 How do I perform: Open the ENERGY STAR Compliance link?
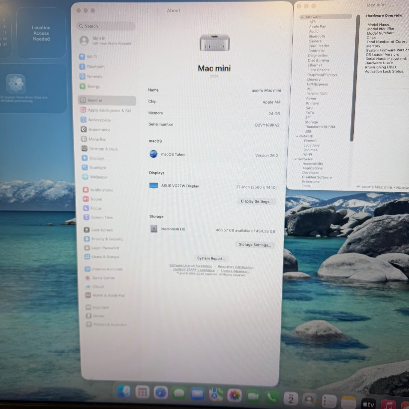coord(194,270)
